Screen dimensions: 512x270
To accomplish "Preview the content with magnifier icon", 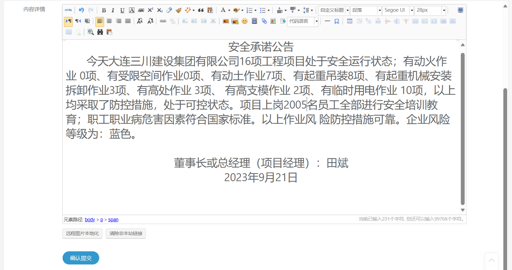I will 91,32.
